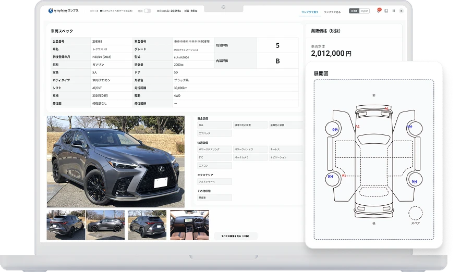
Task: Click front-right tire circle in diagram
Action: (x=414, y=129)
